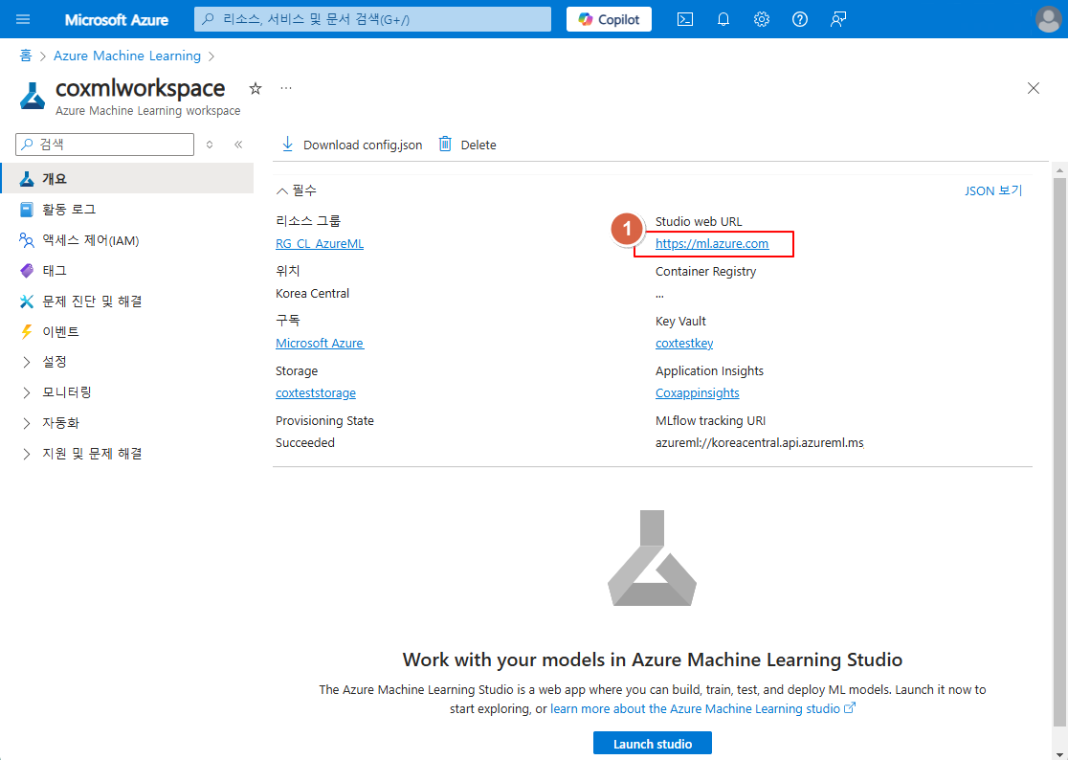Click the 활동 로그 book icon
This screenshot has height=760, width=1068.
click(27, 210)
